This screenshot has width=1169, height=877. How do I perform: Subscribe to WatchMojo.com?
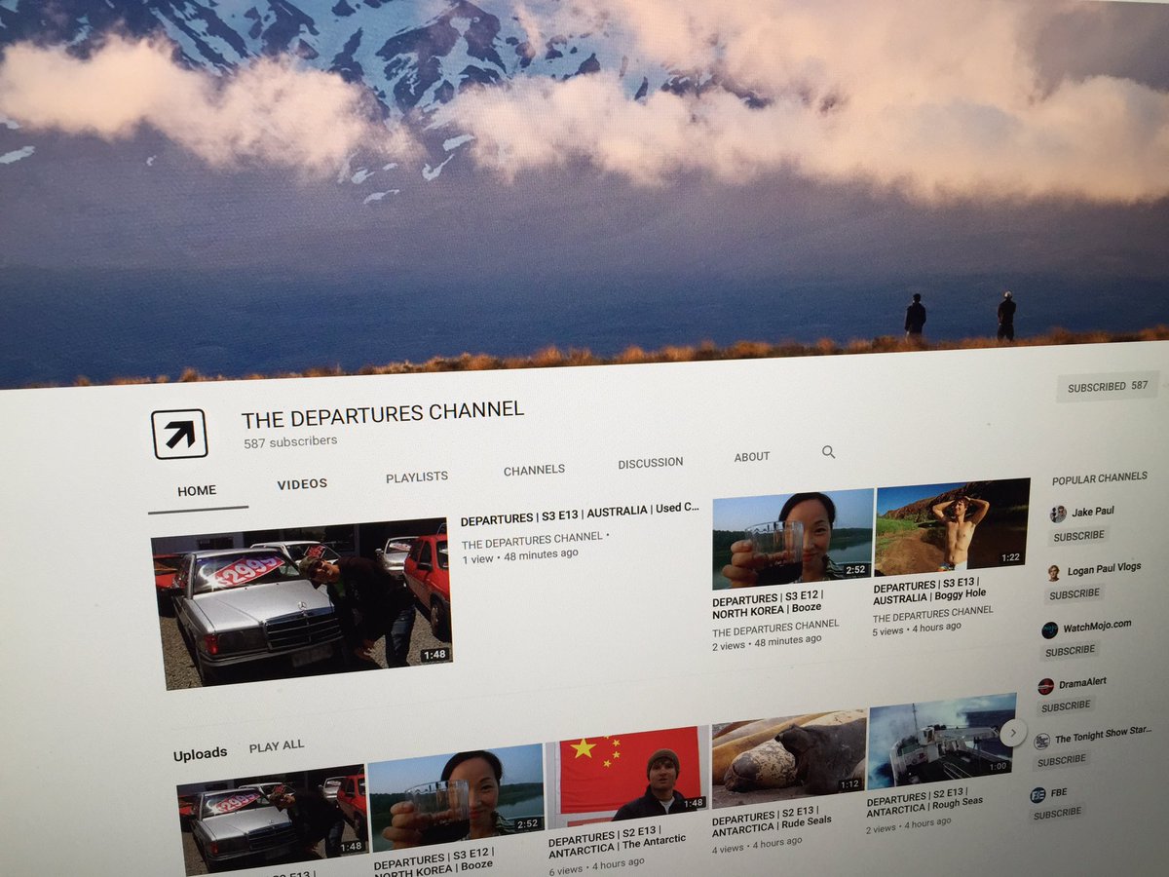(x=1070, y=651)
